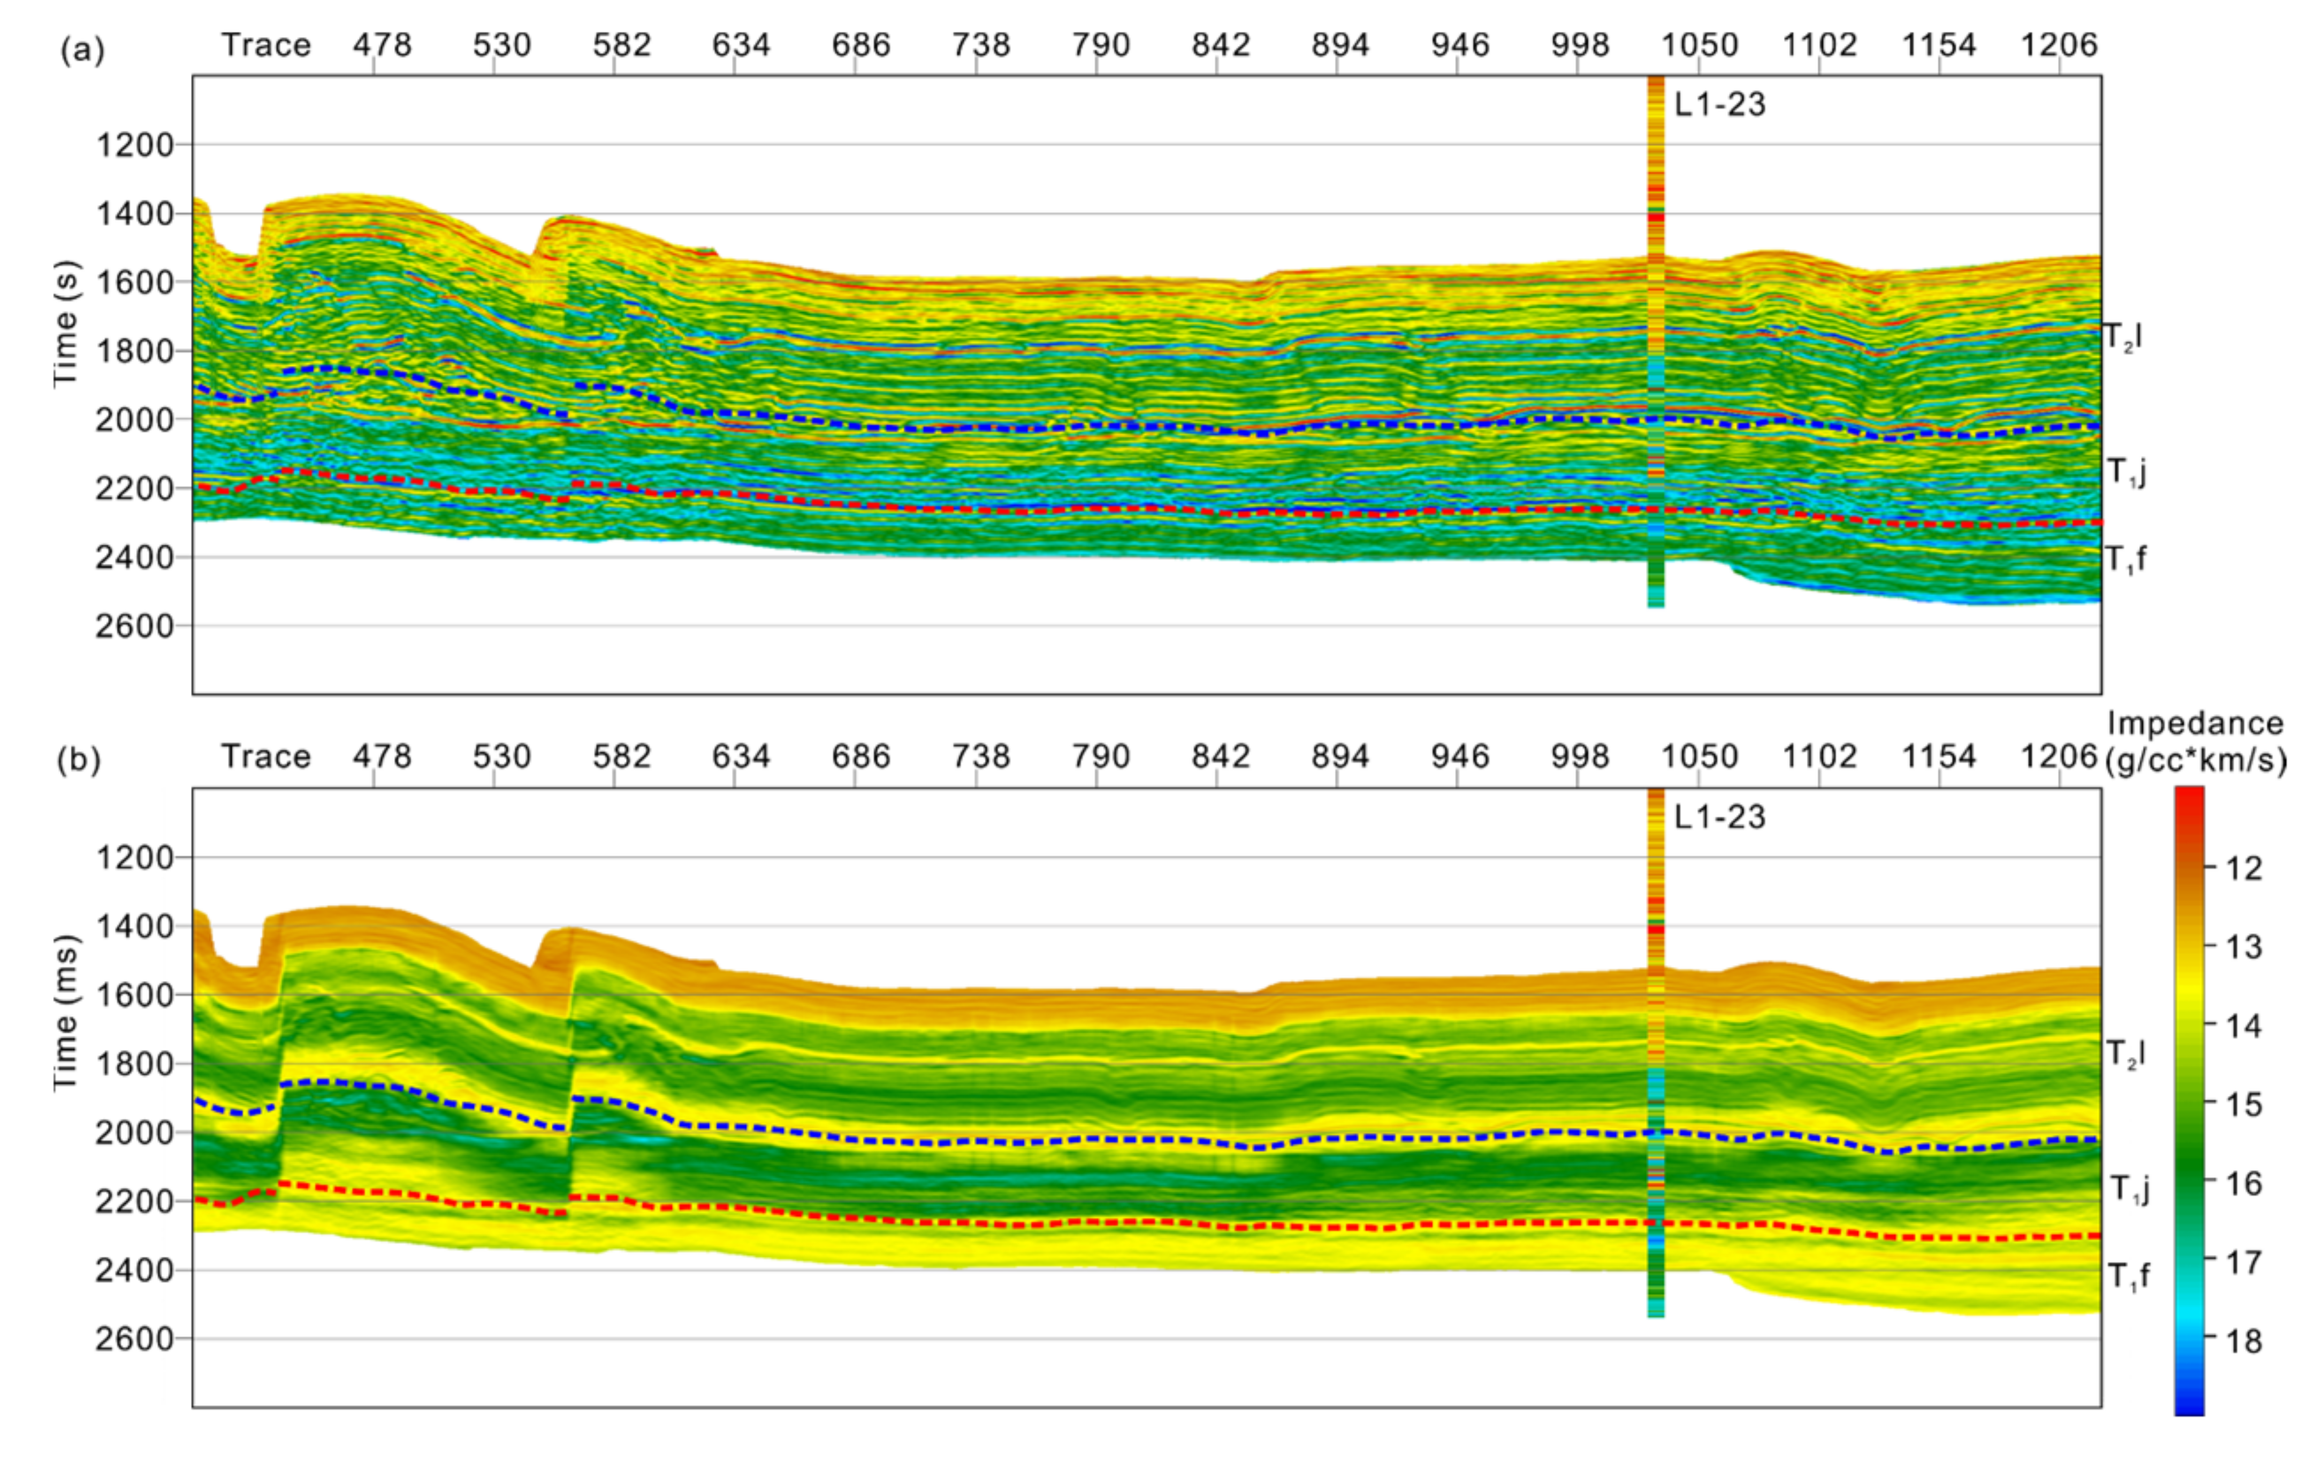Click the Impedance colorbar title text

pos(2194,724)
